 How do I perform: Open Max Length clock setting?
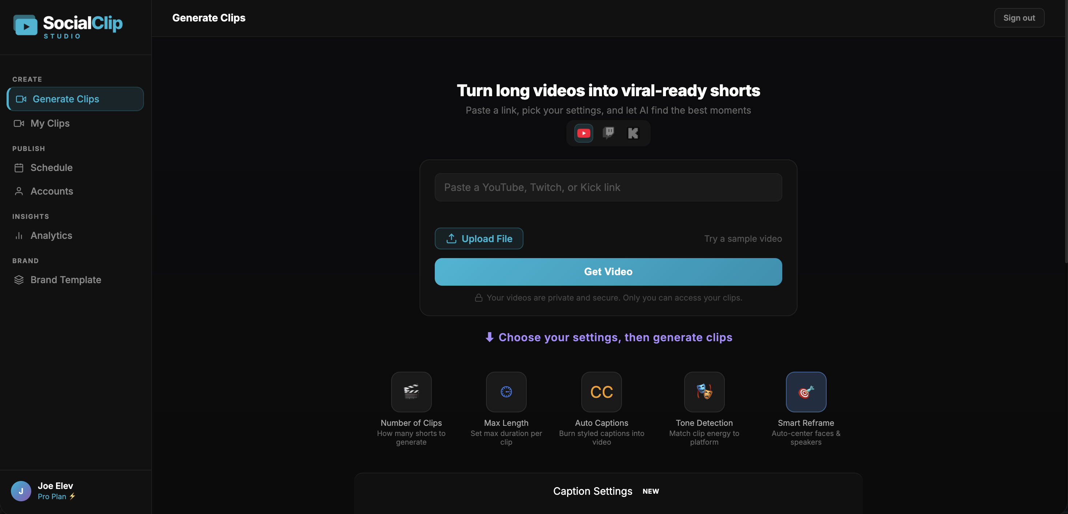[x=506, y=392]
